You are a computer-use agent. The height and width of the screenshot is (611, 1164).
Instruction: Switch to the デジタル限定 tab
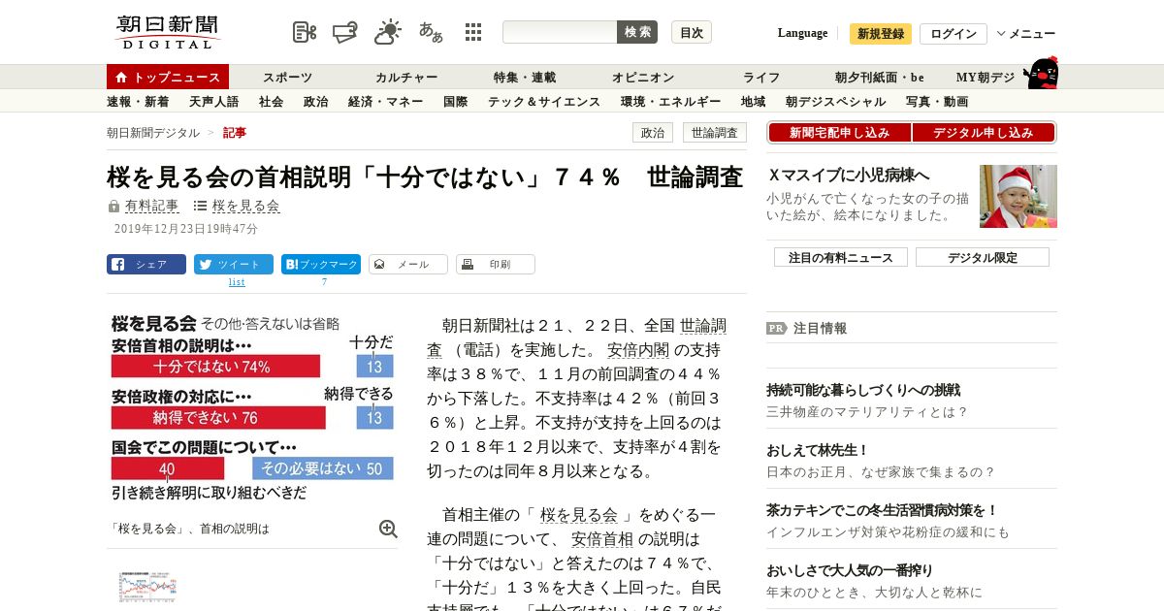click(983, 257)
